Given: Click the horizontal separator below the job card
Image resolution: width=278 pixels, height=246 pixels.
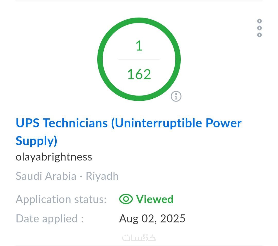Looking at the screenshot, I should coord(139,245).
